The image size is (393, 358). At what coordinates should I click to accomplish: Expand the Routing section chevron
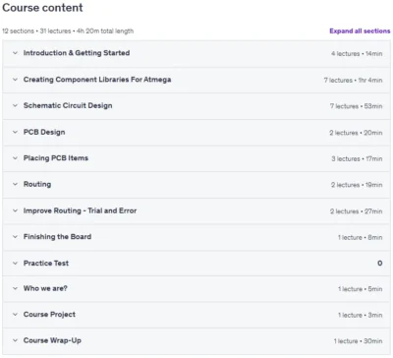(15, 184)
